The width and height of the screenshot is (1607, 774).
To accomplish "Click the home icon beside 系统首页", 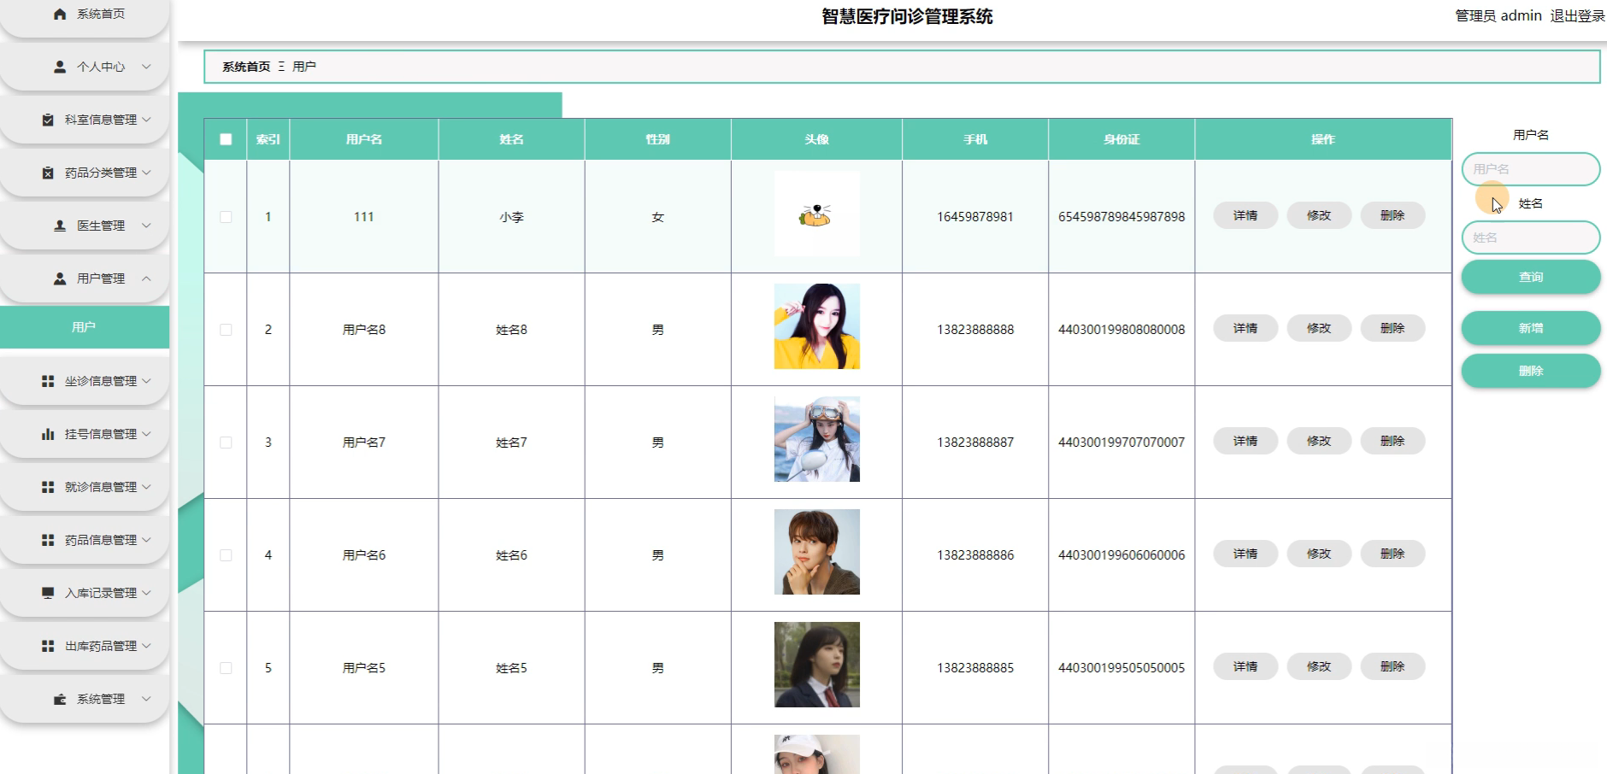I will point(60,14).
